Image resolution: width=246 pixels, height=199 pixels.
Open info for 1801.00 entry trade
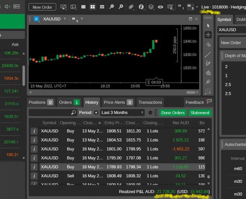tap(34, 149)
